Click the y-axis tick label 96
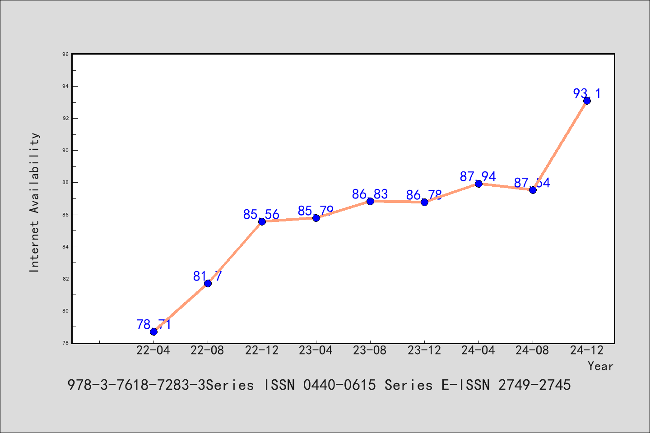This screenshot has height=433, width=650. tap(65, 54)
